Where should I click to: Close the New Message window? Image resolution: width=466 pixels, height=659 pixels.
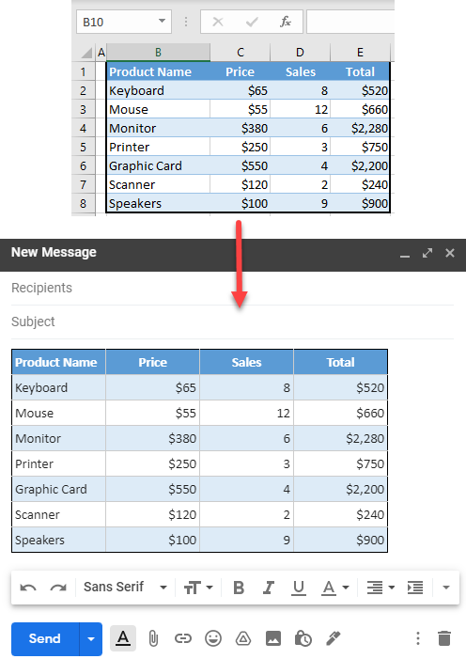tap(450, 253)
